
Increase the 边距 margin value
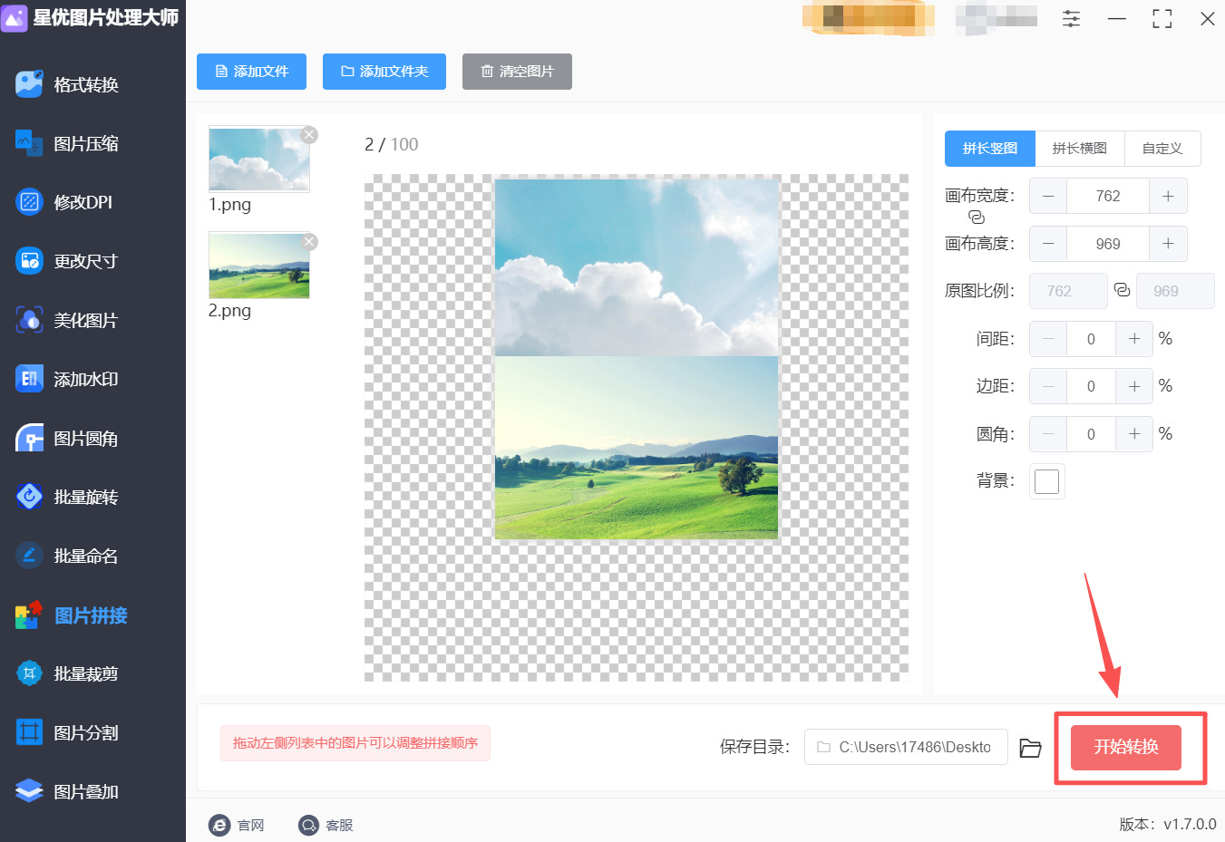coord(1134,386)
